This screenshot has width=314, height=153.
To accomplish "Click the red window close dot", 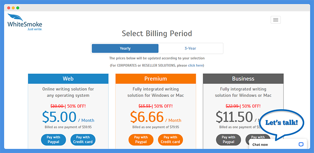I will [x=9, y=8].
